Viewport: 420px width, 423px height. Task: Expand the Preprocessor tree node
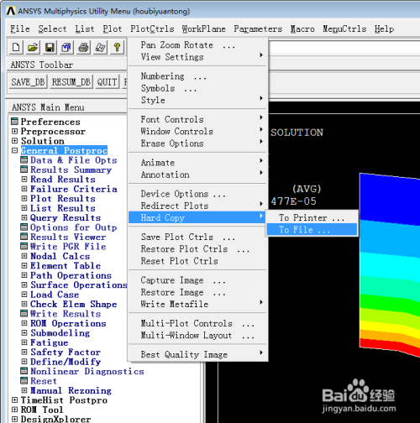[x=14, y=131]
